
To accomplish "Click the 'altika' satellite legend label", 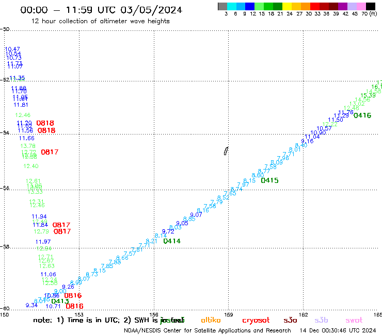I will 211,320.
